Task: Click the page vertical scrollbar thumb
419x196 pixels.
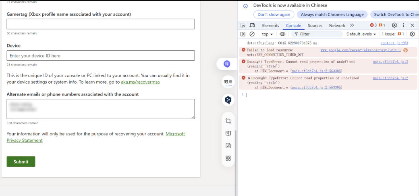Action: [x=235, y=163]
